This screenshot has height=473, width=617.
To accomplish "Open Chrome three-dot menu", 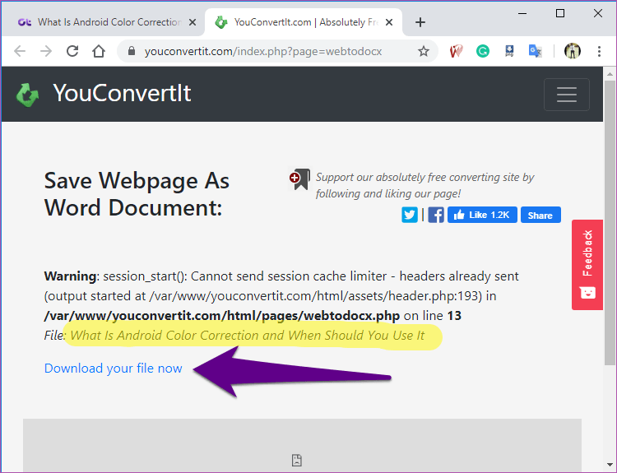I will click(599, 51).
